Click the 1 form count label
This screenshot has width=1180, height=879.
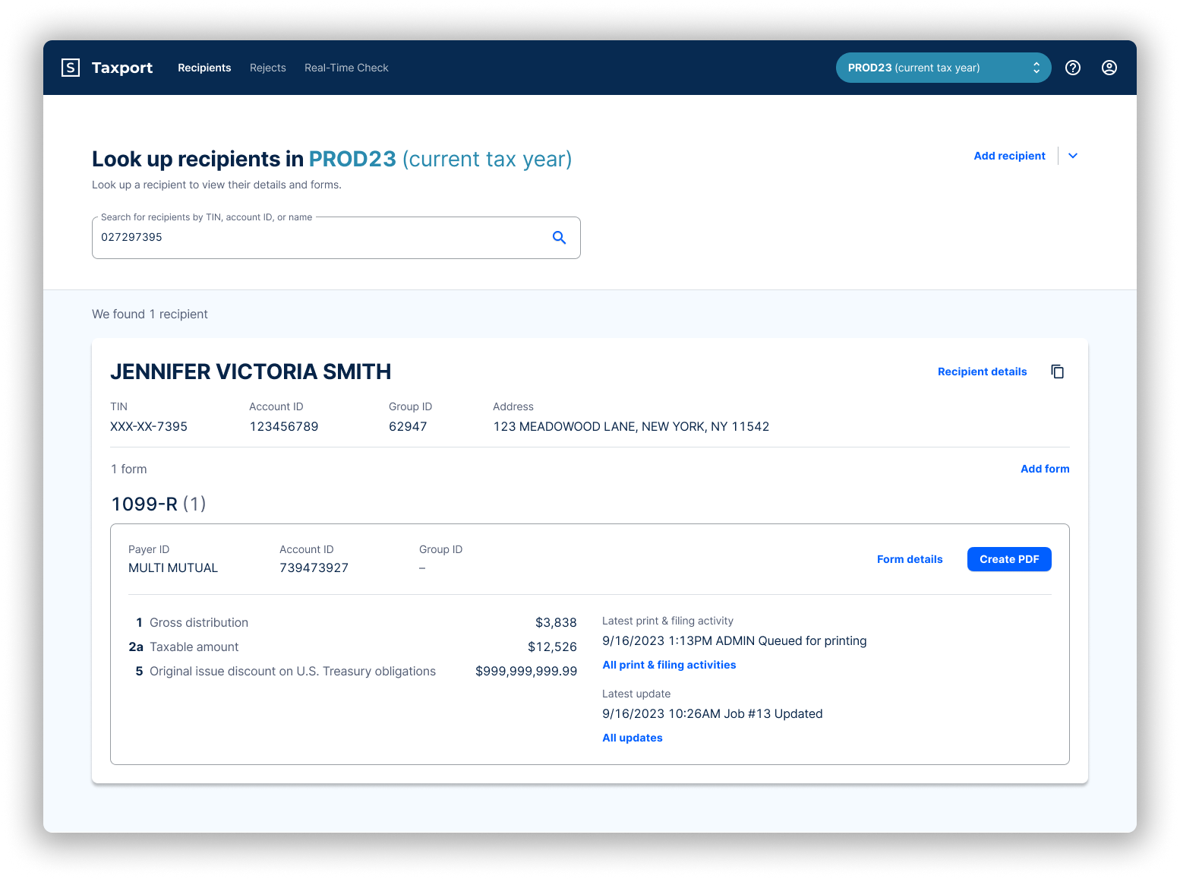coord(129,469)
